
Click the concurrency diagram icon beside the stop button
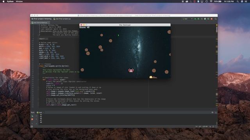(x=208, y=19)
